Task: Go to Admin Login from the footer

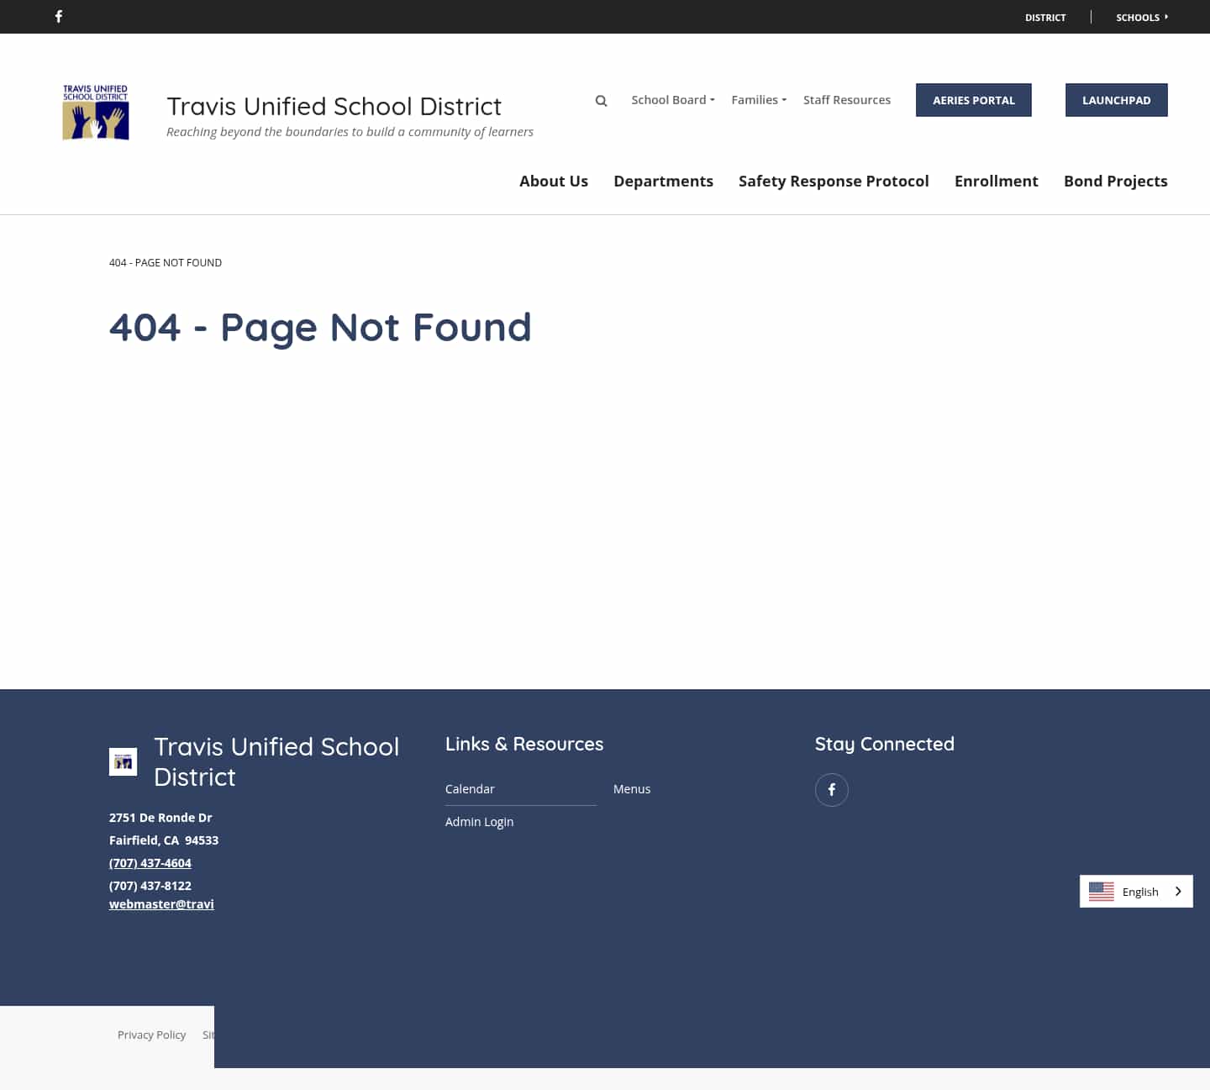Action: (x=479, y=821)
